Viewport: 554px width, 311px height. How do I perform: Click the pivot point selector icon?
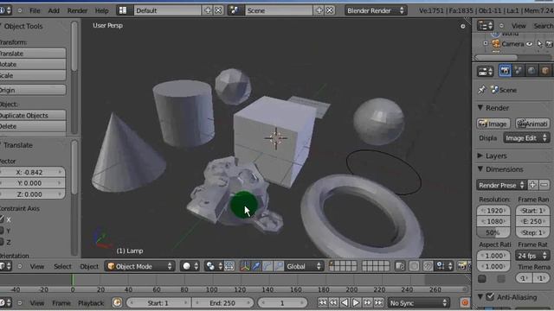(214, 266)
